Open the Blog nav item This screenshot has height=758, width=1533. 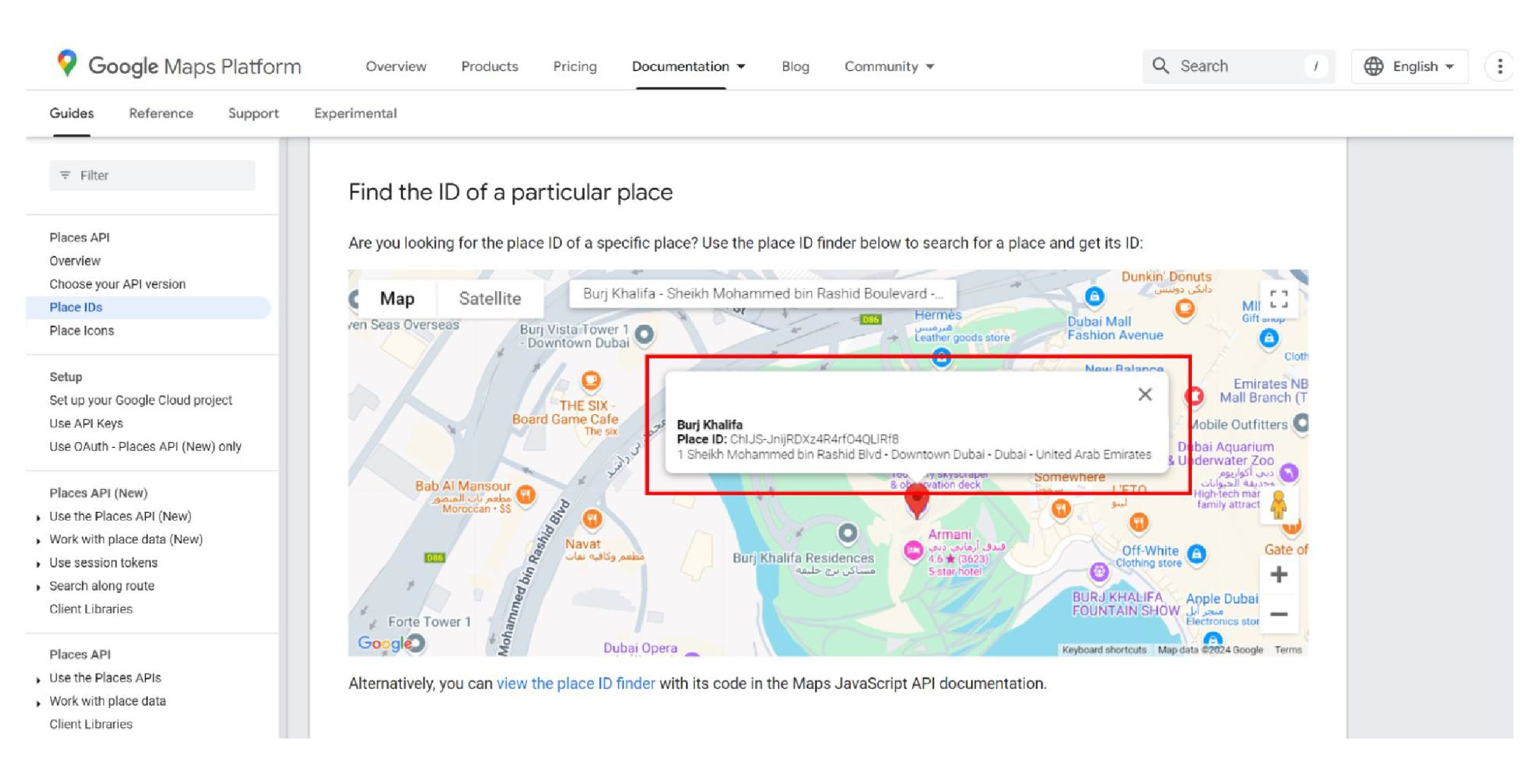(795, 66)
